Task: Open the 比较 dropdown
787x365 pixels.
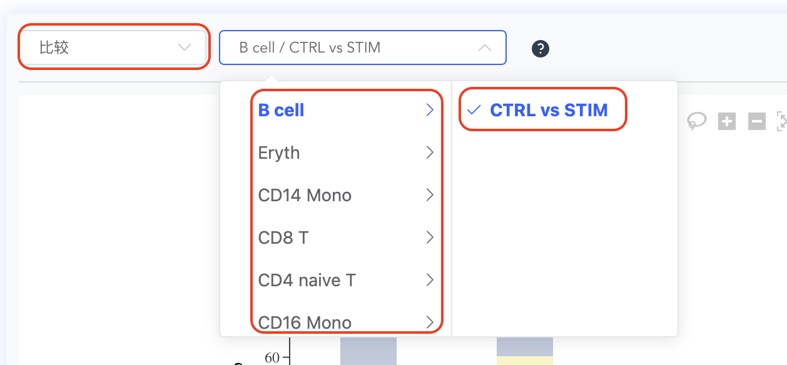Action: point(113,47)
